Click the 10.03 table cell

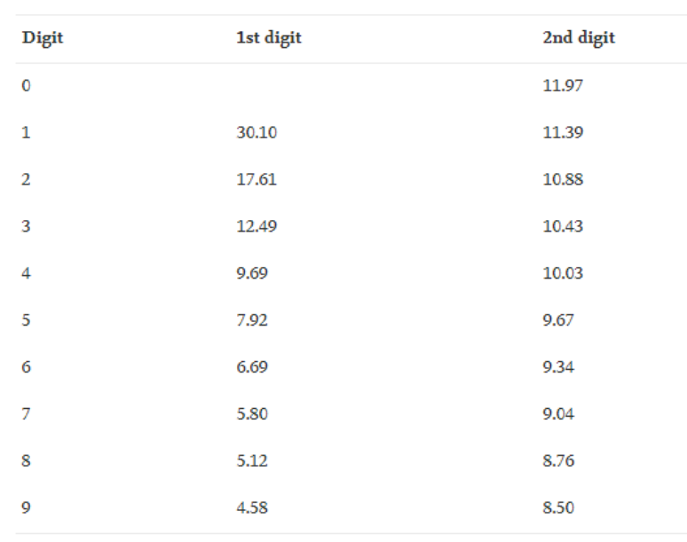pyautogui.click(x=563, y=273)
